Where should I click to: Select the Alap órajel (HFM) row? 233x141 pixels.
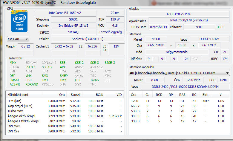[65, 106]
